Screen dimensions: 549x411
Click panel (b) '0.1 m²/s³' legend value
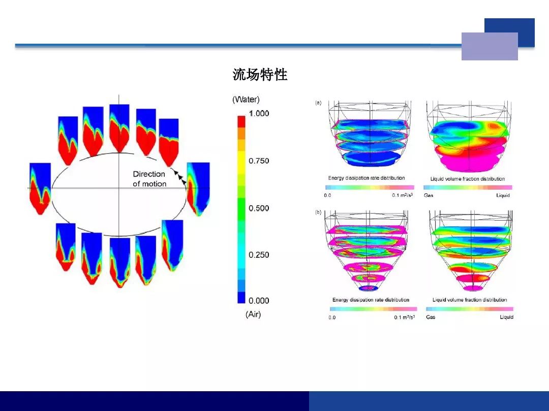click(405, 317)
